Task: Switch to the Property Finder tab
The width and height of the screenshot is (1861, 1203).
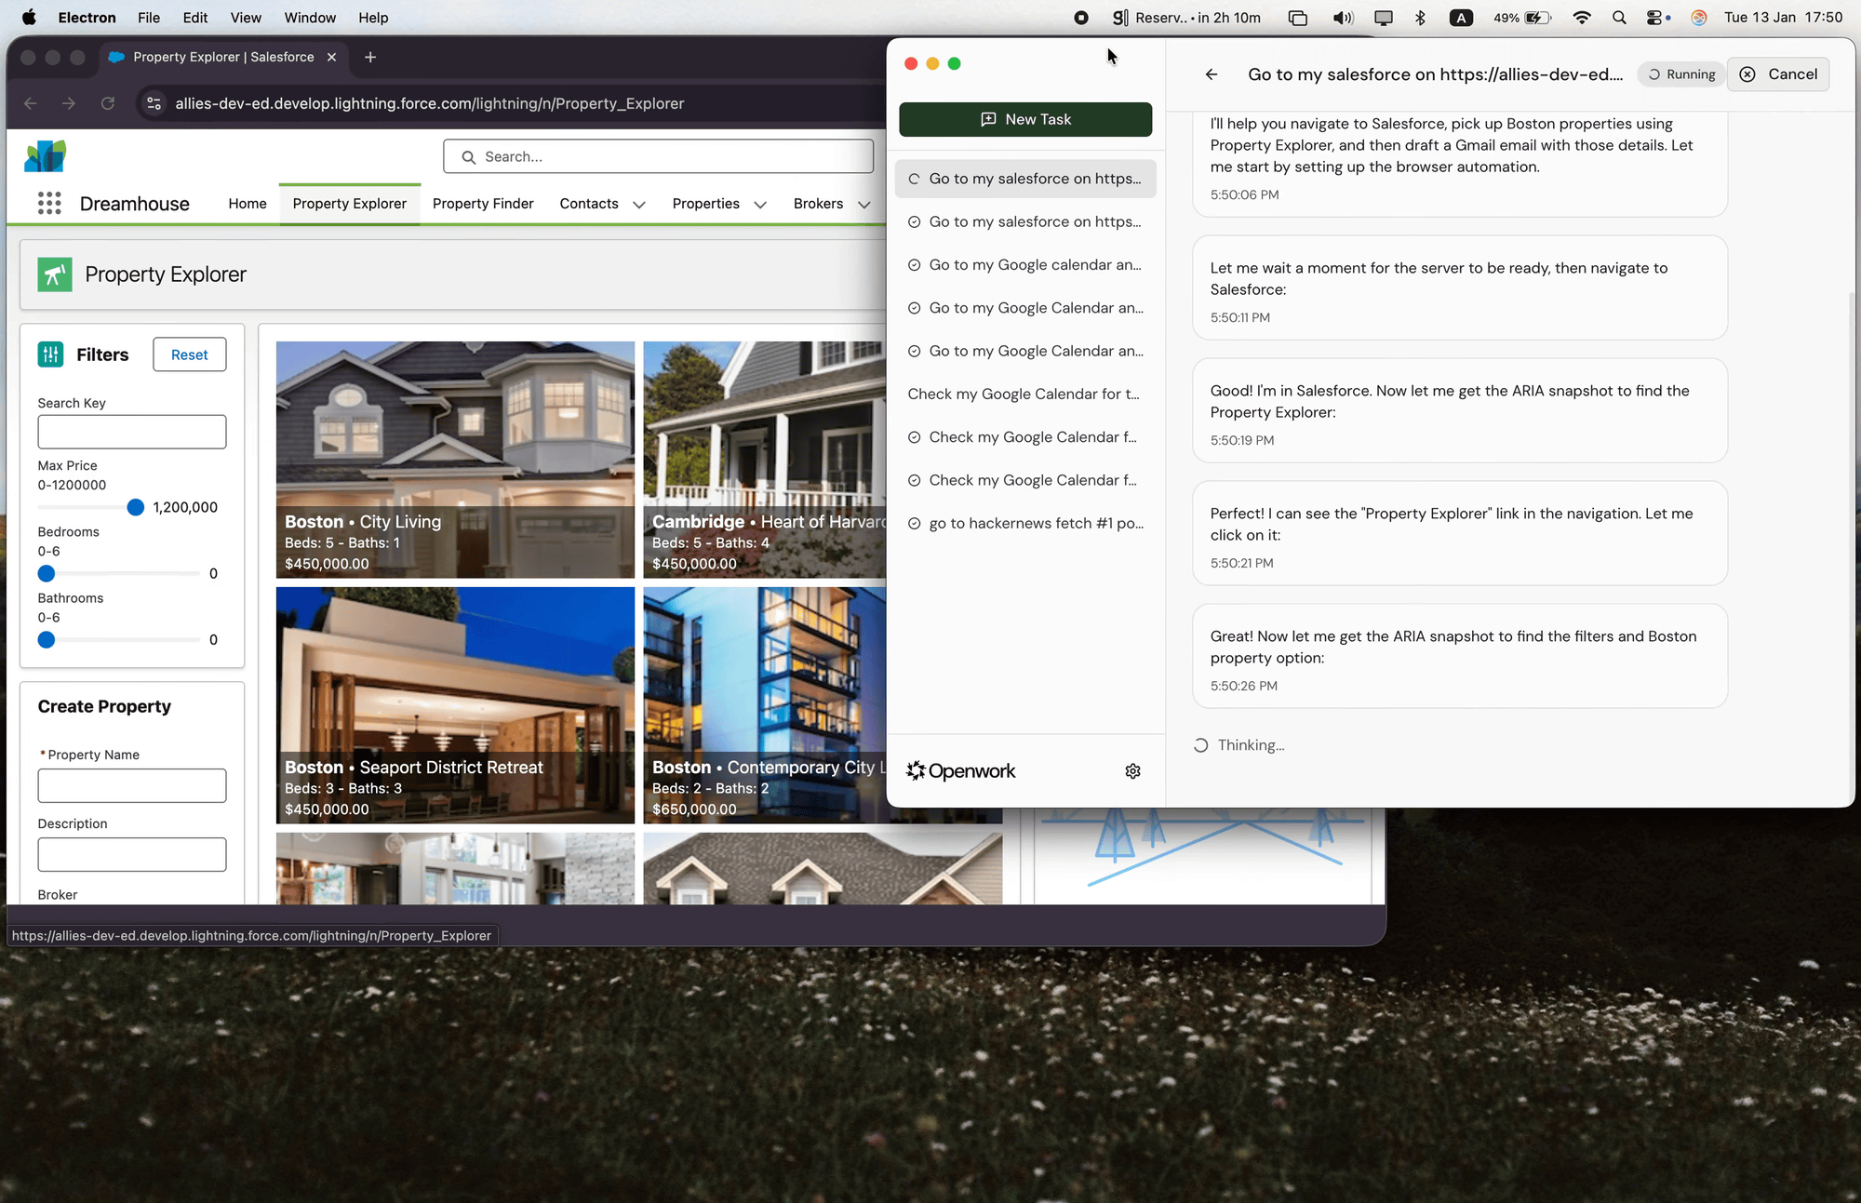Action: click(x=483, y=204)
